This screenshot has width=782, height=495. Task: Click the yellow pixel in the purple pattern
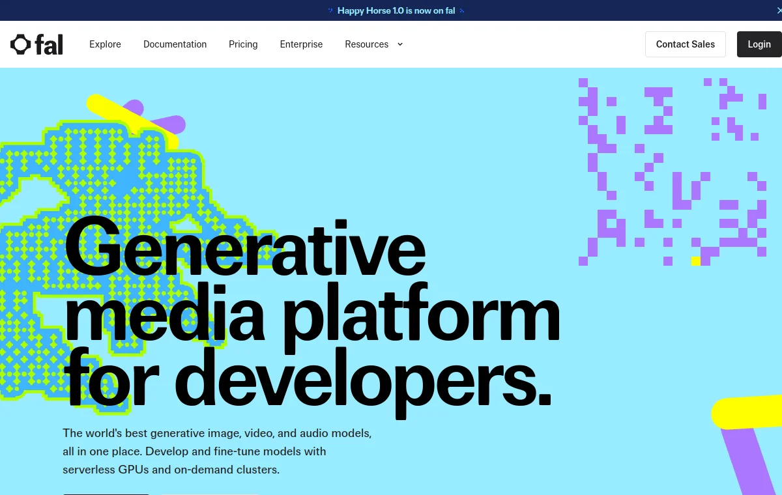click(x=695, y=261)
